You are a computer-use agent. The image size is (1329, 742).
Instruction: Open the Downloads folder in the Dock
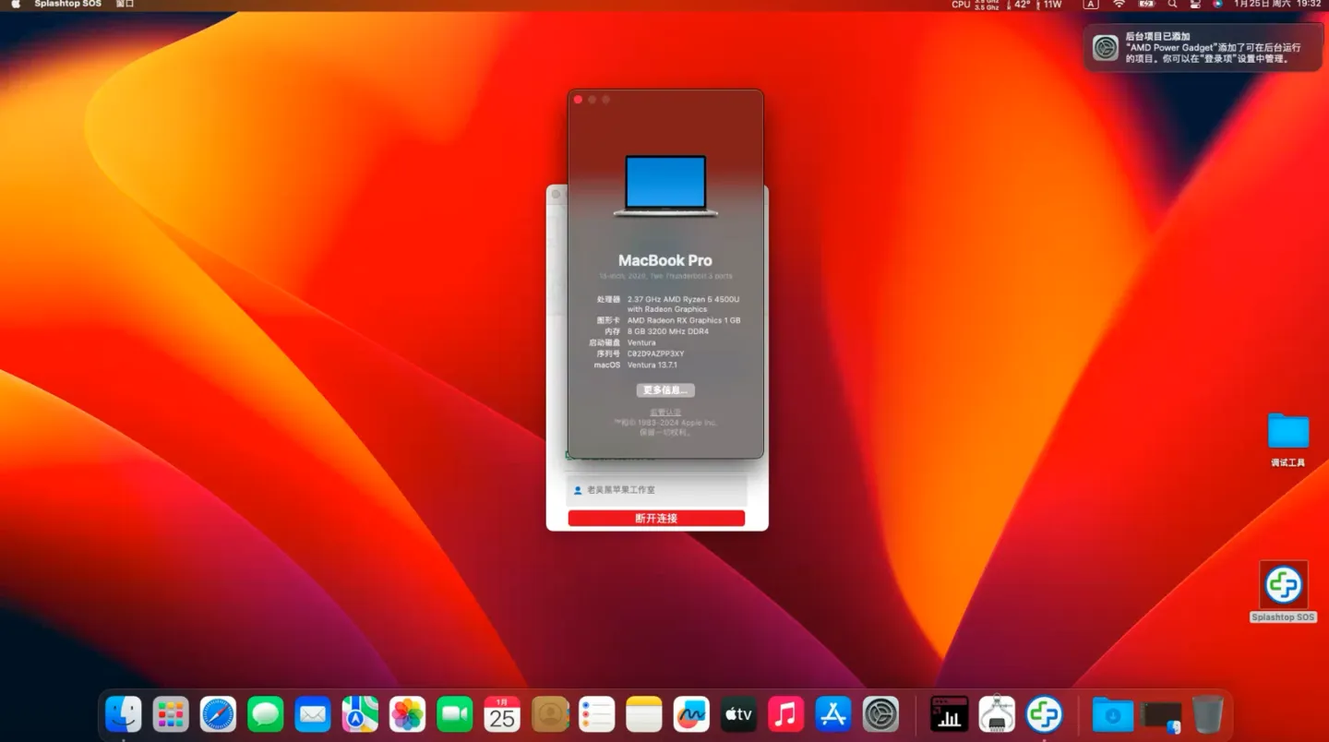[1112, 713]
